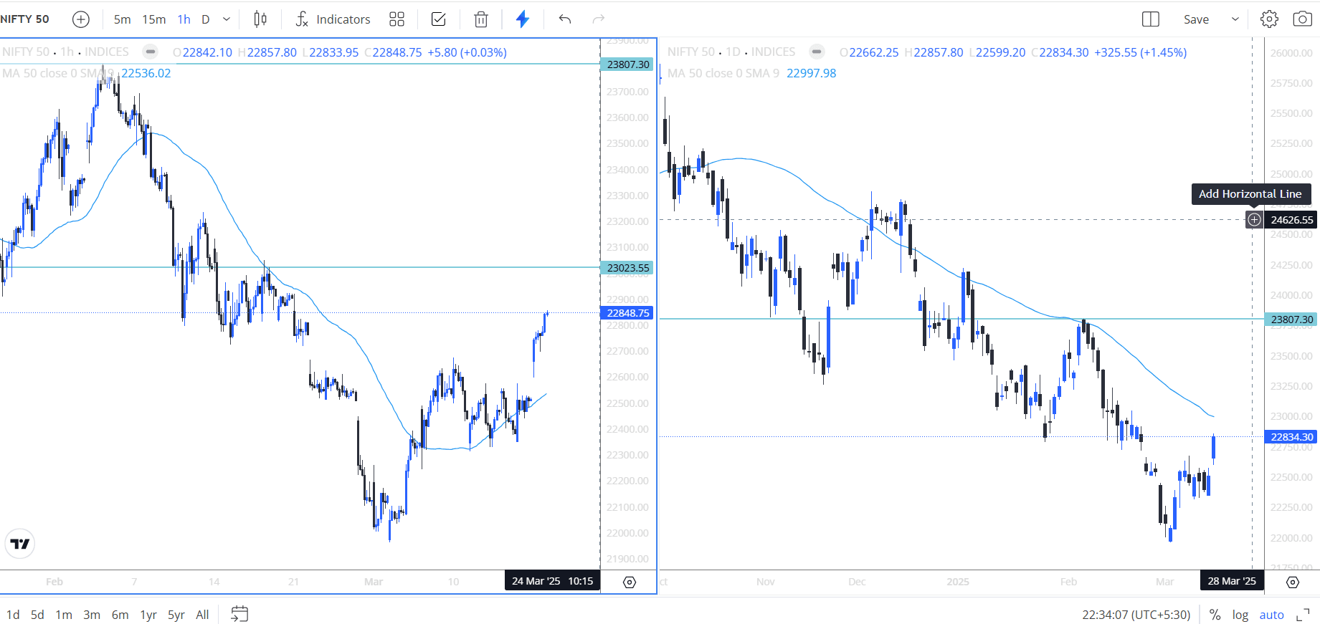Image resolution: width=1320 pixels, height=624 pixels.
Task: Open chart settings gear
Action: [x=1269, y=19]
